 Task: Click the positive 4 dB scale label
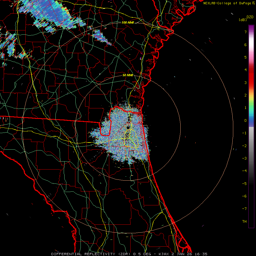(x=245, y=70)
